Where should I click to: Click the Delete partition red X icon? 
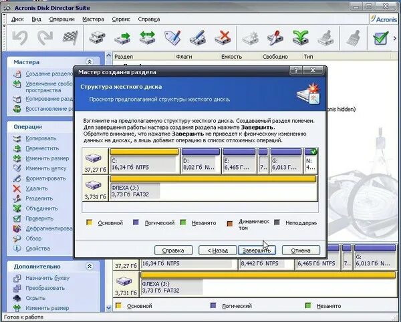click(223, 38)
